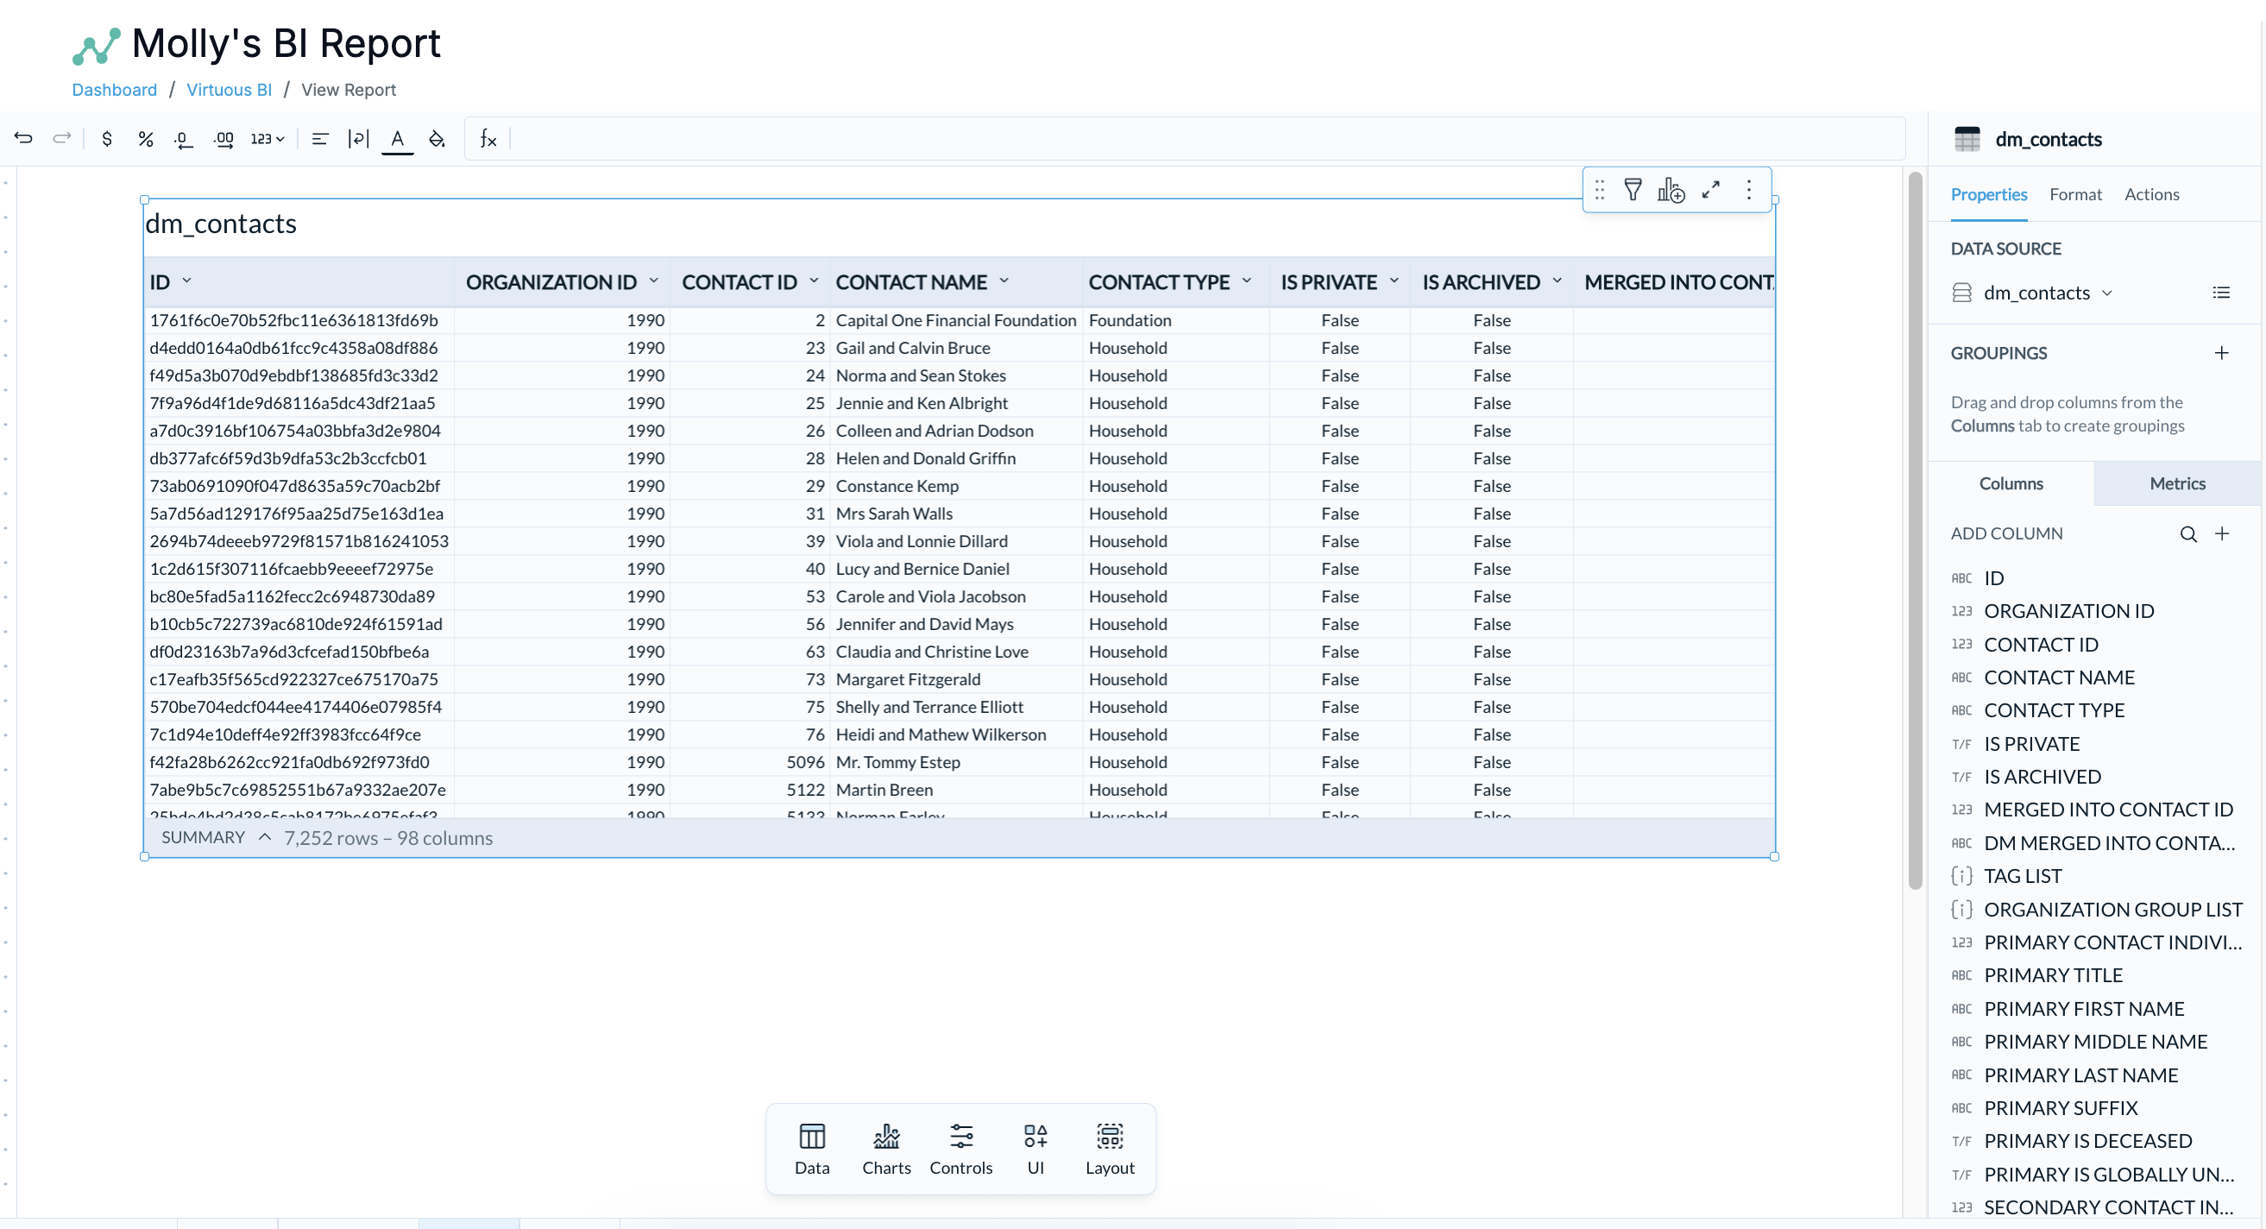Open CONTACT TYPE column menu
Image resolution: width=2266 pixels, height=1229 pixels.
click(x=1247, y=280)
